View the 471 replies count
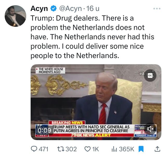Image resolution: width=166 pixels, height=157 pixels. (x=44, y=149)
